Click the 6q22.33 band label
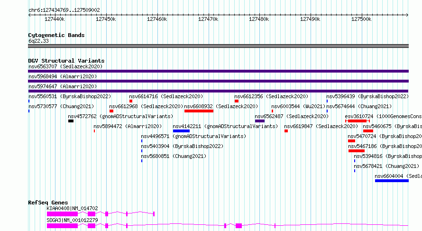 click(x=38, y=41)
